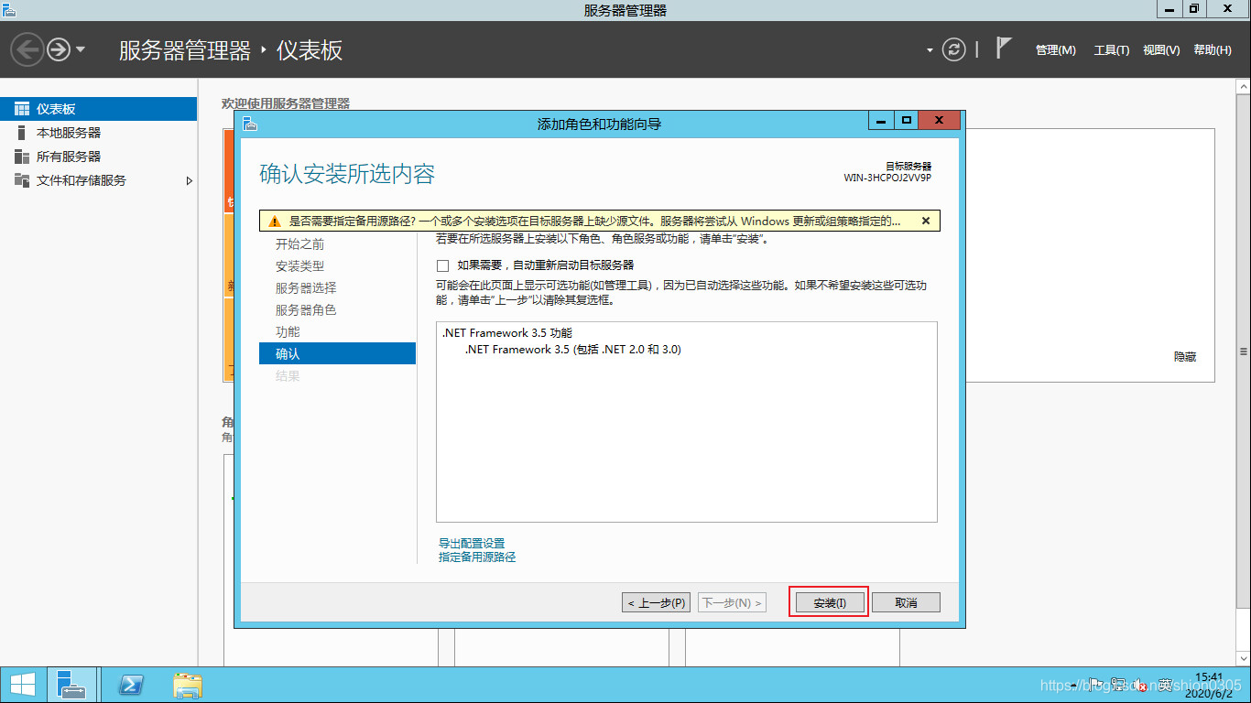Click the back navigation arrow in Server Manager

(27, 49)
